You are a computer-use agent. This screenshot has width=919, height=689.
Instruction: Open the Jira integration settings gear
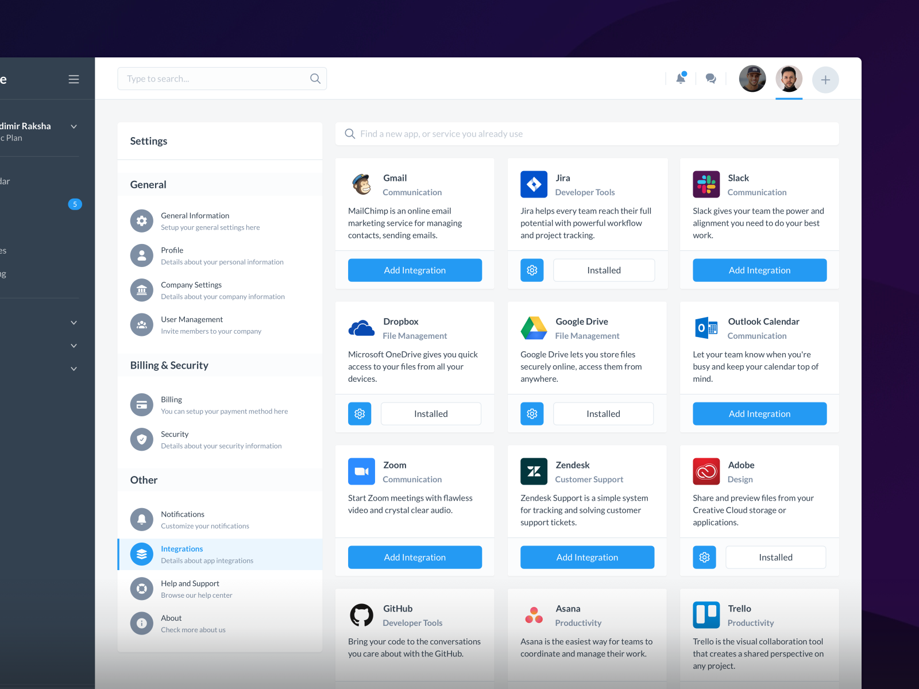pos(532,270)
